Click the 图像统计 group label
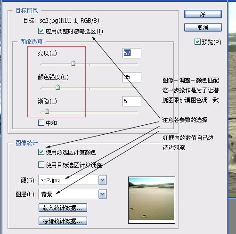The height and width of the screenshot is (234, 236). pyautogui.click(x=26, y=143)
